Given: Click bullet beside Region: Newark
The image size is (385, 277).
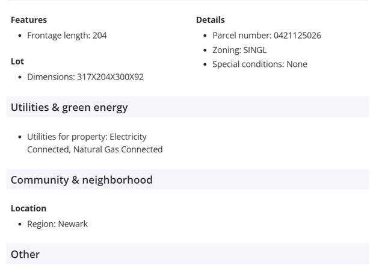Looking at the screenshot, I should [x=20, y=224].
